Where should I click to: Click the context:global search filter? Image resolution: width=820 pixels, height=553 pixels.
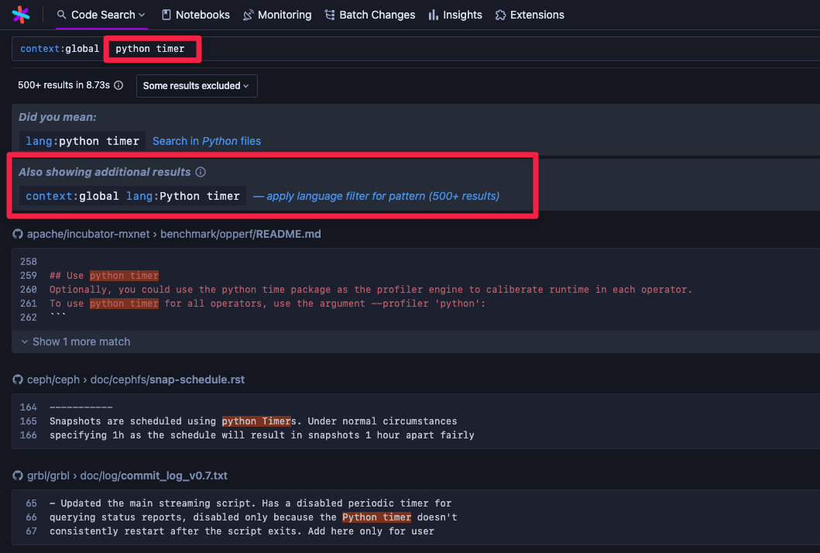coord(60,49)
